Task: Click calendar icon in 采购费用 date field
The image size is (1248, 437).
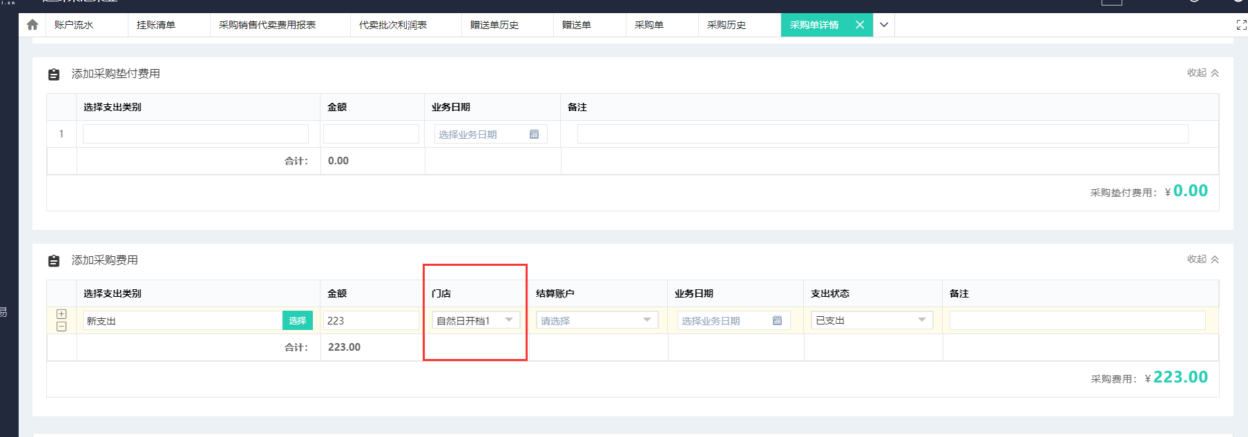Action: pos(777,320)
